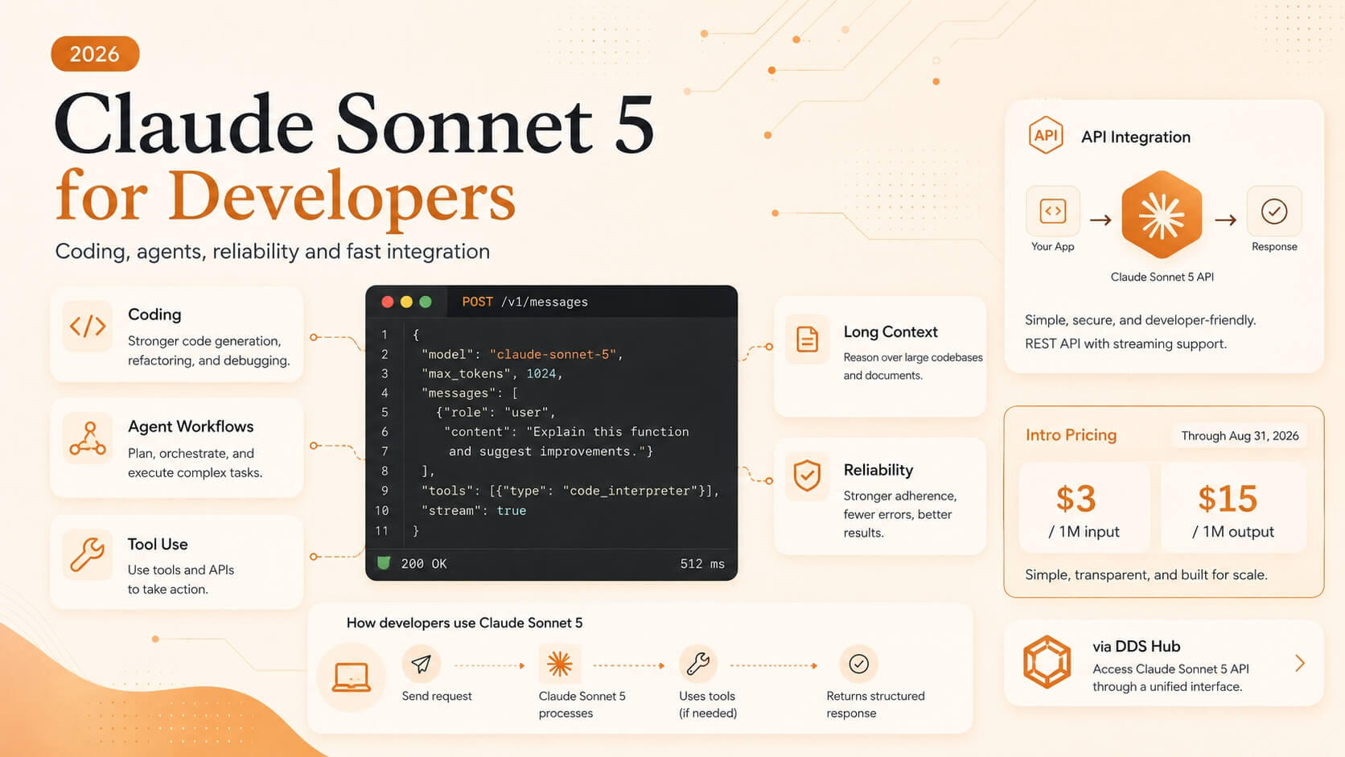1345x757 pixels.
Task: Select the $3 per 1M input card
Action: pyautogui.click(x=1084, y=507)
